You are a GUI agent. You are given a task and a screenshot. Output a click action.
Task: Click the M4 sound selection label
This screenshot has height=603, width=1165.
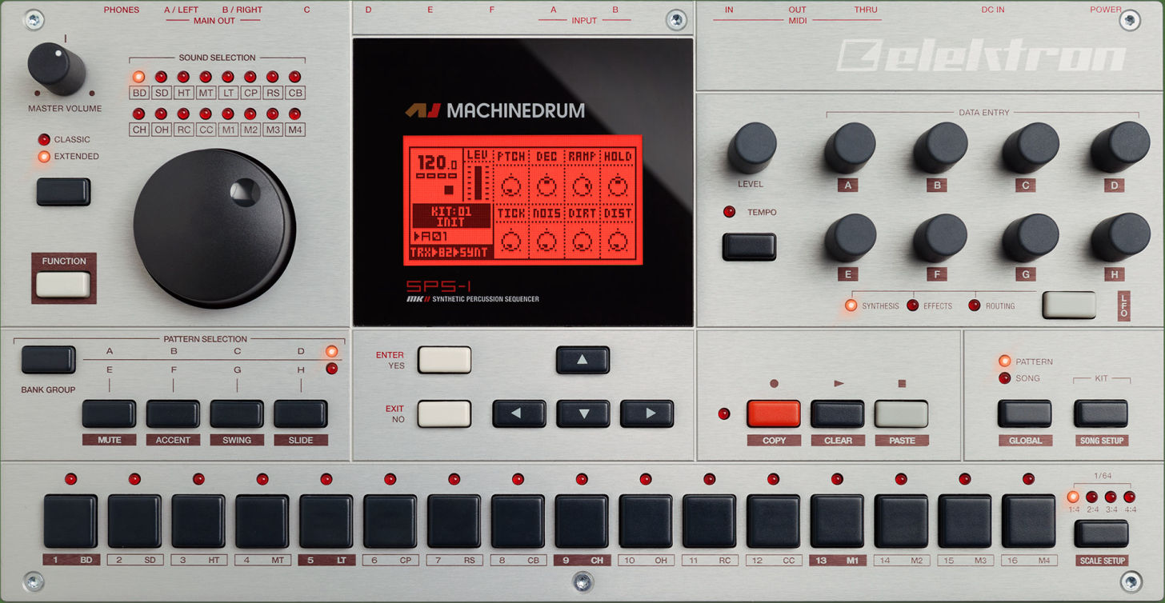point(295,130)
